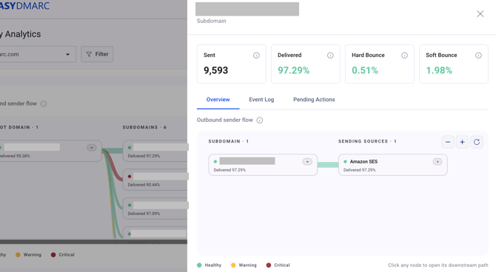The image size is (496, 272).
Task: Select subdomain node with Delivered 90.44%
Action: click(155, 180)
